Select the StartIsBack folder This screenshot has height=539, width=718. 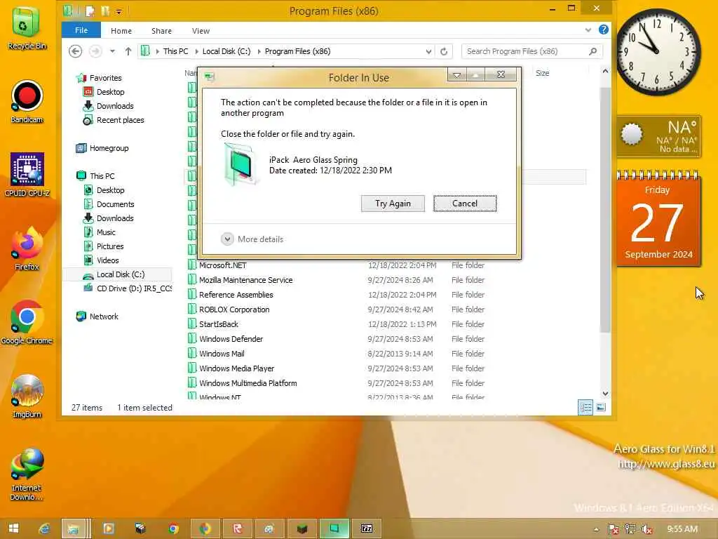[219, 324]
